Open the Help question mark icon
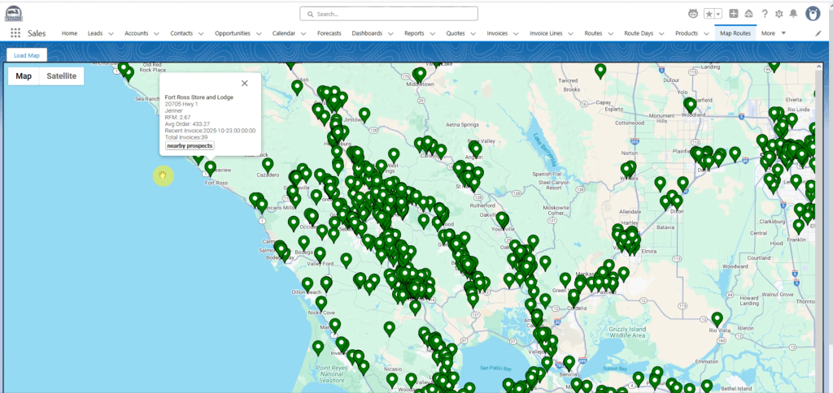Viewport: 833px width, 393px height. click(x=765, y=14)
